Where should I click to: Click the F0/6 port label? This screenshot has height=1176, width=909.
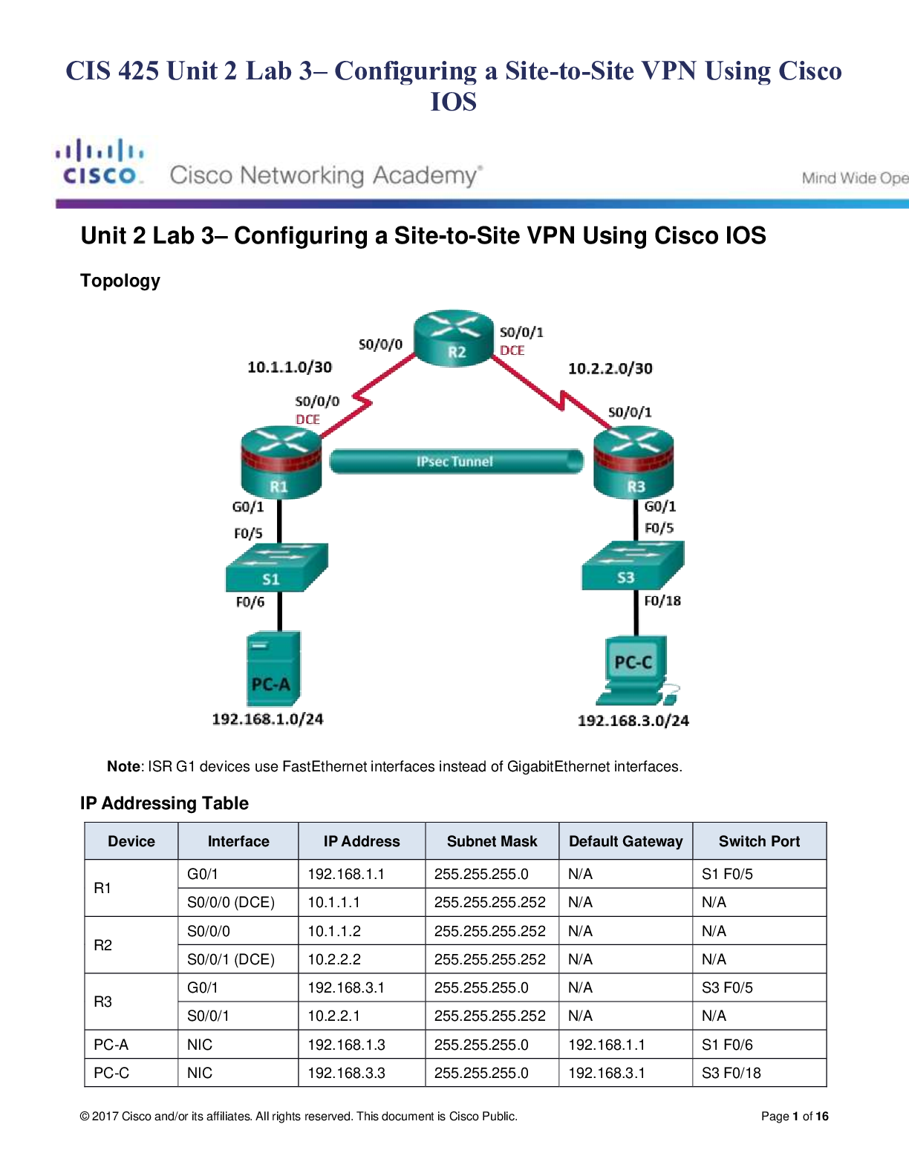(x=250, y=602)
